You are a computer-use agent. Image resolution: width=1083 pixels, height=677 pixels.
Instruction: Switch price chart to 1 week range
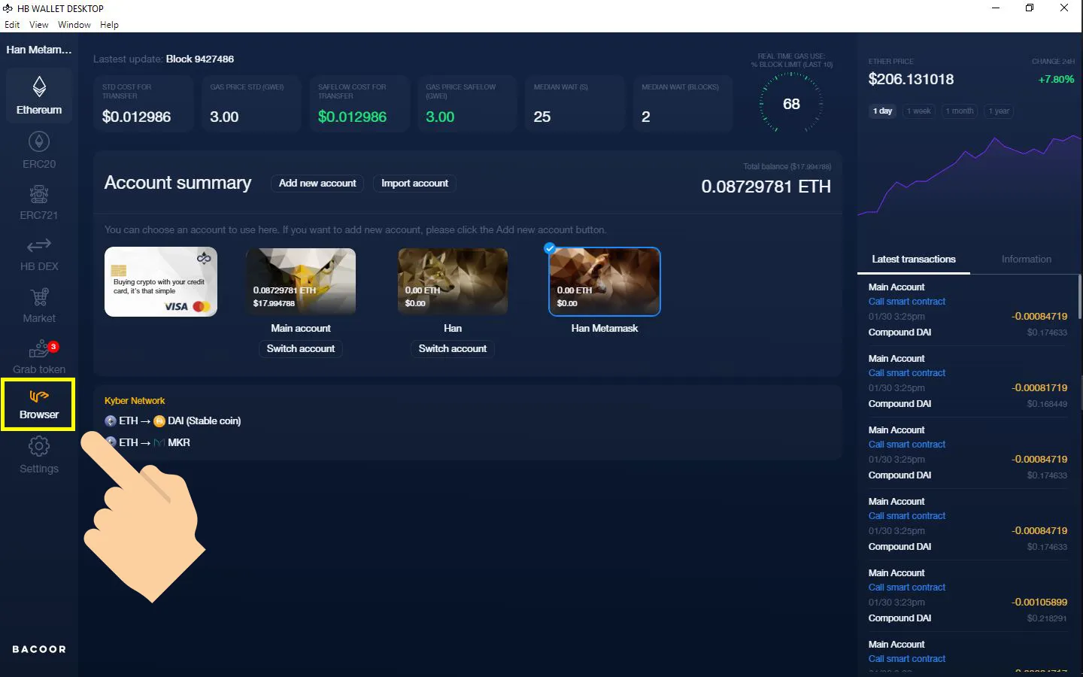[918, 111]
